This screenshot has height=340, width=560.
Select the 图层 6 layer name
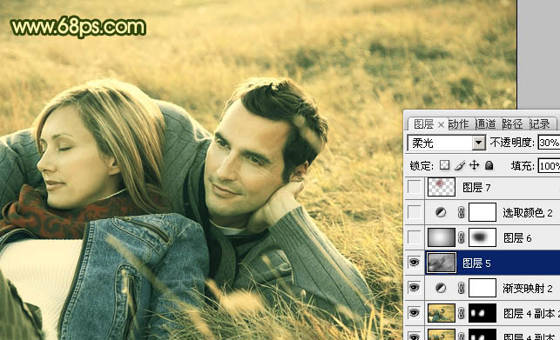[x=517, y=238]
